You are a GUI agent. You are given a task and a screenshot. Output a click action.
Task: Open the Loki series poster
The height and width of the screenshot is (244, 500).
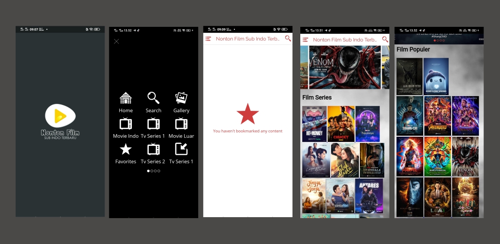[437, 197]
